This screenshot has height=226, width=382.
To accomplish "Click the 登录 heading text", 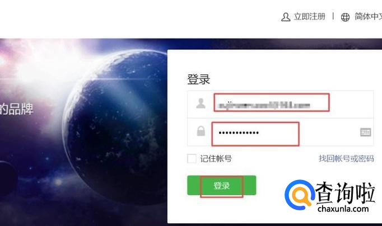I will pos(198,79).
